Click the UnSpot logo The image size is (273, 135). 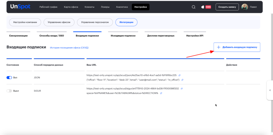point(20,7)
